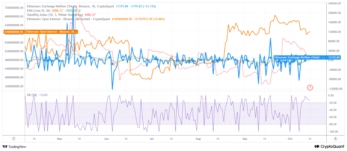Click the Jul label on time axis
This screenshot has width=347, height=151.
point(151,139)
